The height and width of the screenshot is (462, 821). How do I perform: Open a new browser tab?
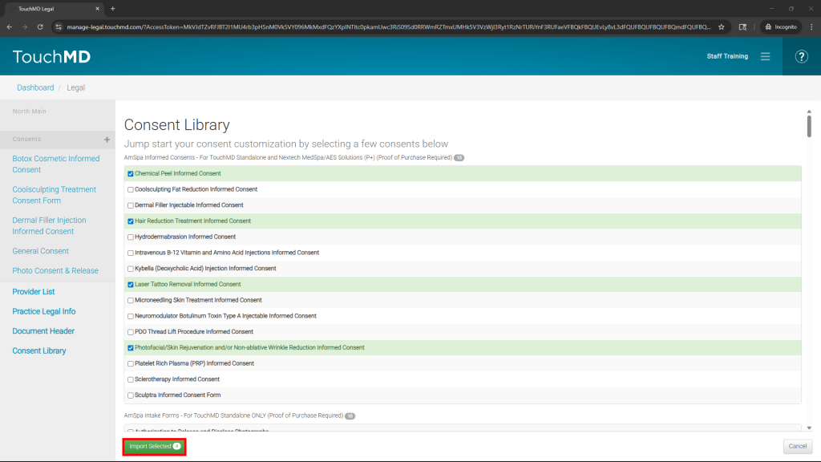click(x=112, y=8)
